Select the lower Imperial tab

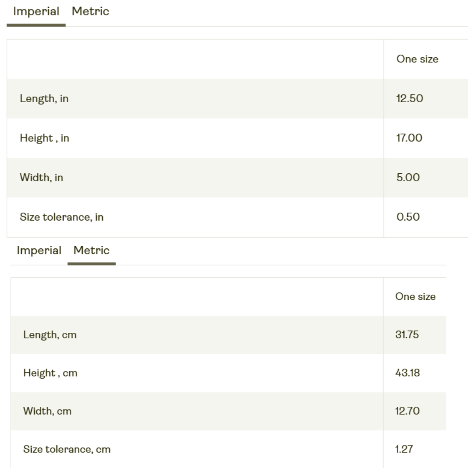[39, 250]
